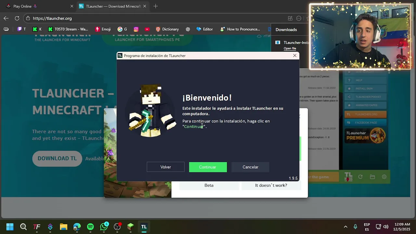Open a new browser tab
416x234 pixels.
(x=155, y=6)
